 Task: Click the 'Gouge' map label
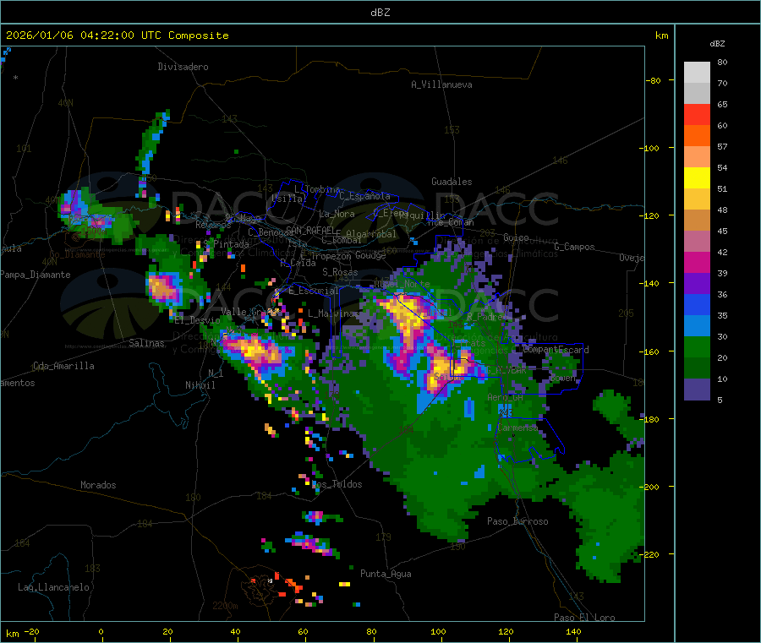point(371,255)
